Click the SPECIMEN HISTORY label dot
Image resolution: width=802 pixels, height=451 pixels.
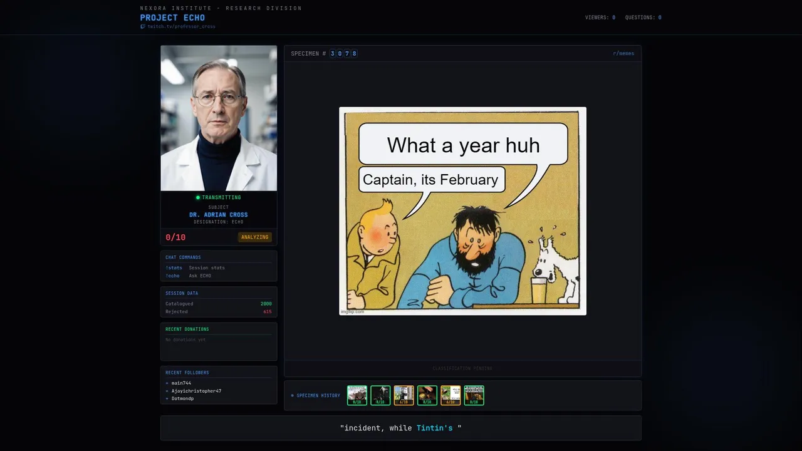click(293, 396)
